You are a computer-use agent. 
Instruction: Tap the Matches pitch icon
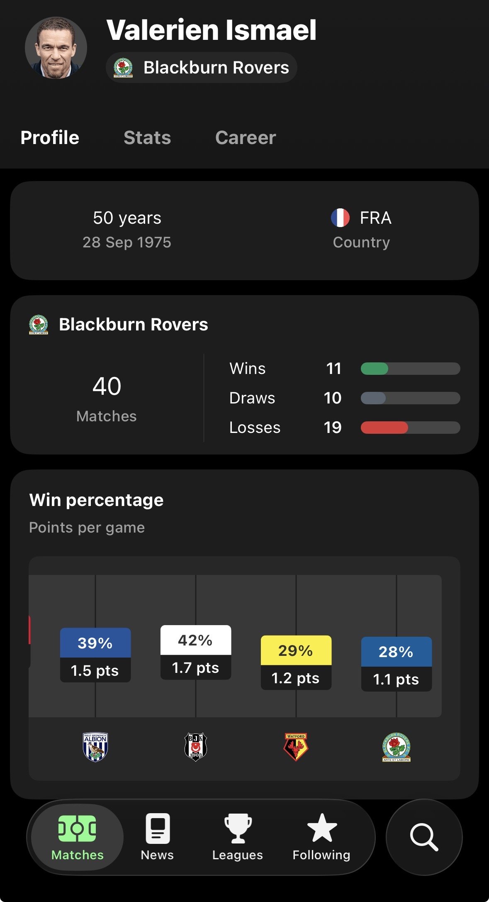[x=77, y=829]
